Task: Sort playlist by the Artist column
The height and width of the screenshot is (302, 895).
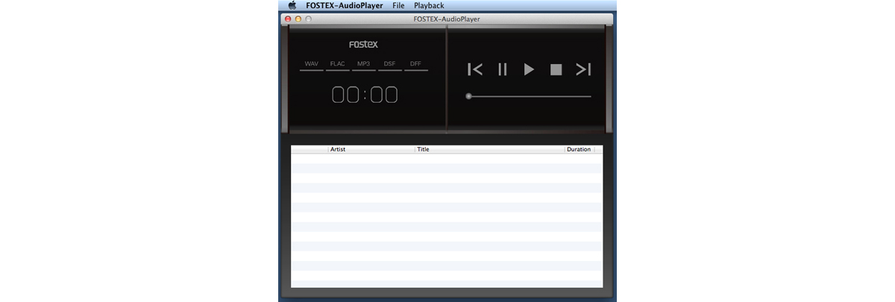Action: click(371, 149)
